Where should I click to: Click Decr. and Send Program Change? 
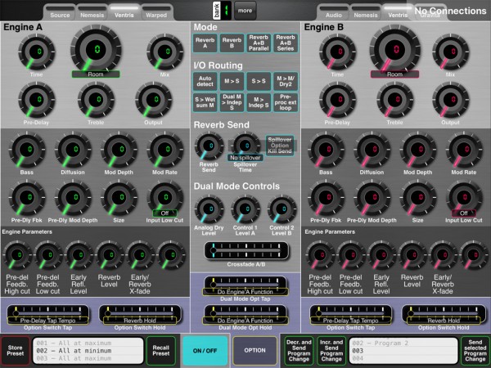point(299,351)
